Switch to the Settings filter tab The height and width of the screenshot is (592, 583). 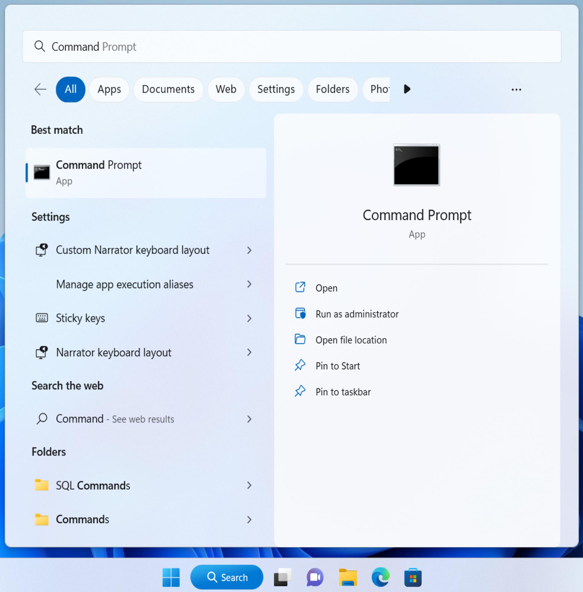pos(276,89)
